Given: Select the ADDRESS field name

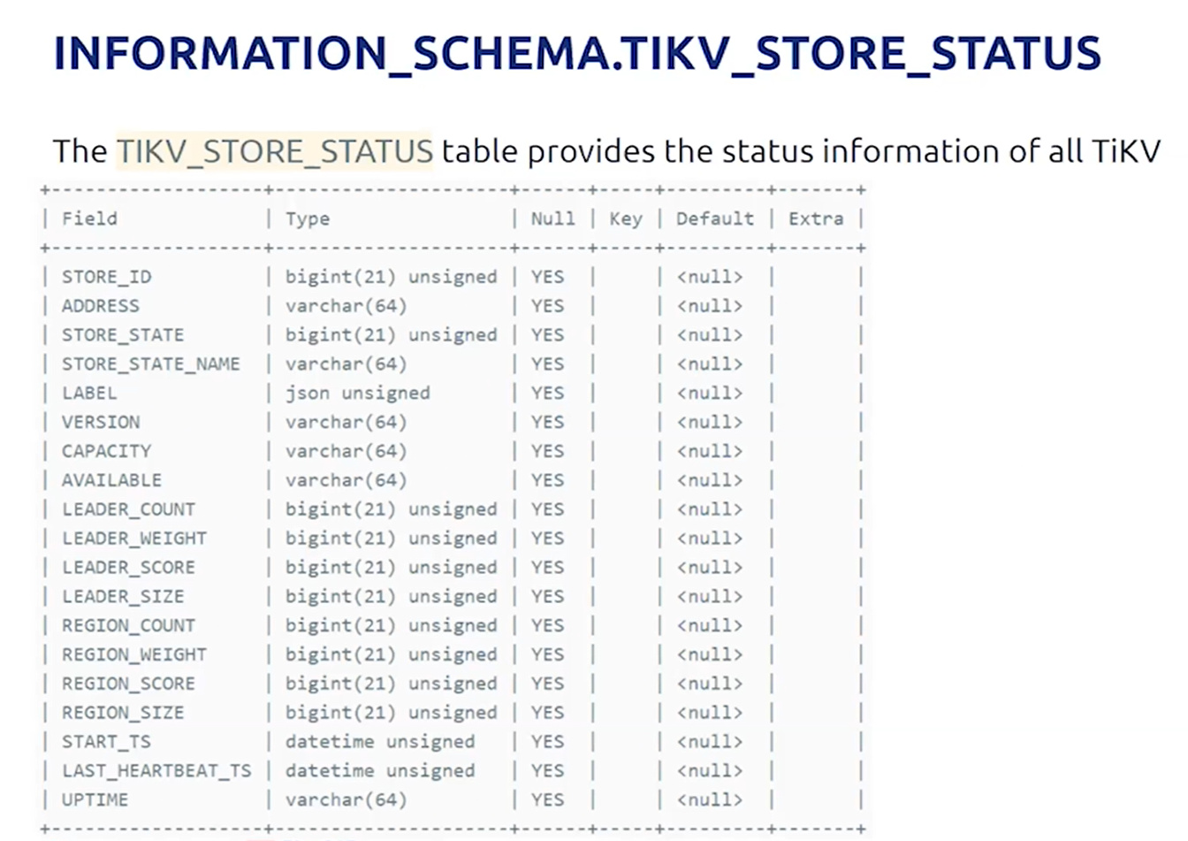Looking at the screenshot, I should pos(101,306).
